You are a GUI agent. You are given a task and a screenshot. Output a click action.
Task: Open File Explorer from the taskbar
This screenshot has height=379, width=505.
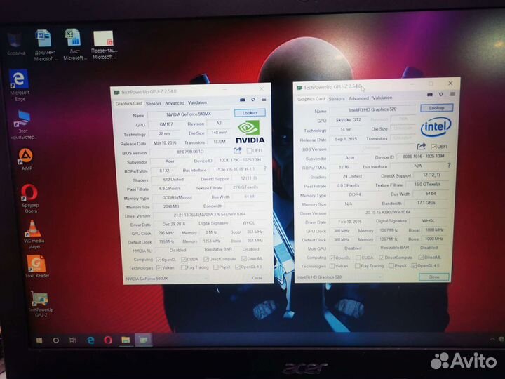[x=126, y=340]
